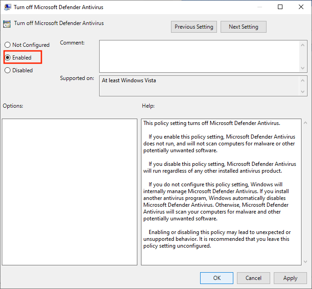
Task: Click the Comment box scroll down arrow
Action: click(302, 68)
